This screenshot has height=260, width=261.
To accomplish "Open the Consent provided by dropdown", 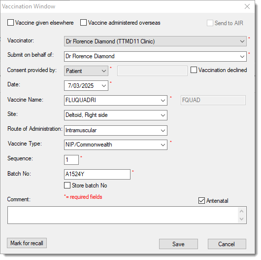I will coord(104,71).
